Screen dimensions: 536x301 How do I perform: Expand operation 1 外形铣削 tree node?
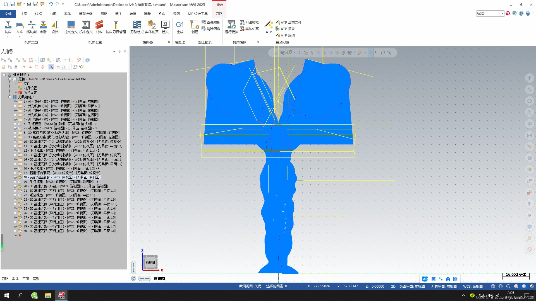pyautogui.click(x=15, y=101)
